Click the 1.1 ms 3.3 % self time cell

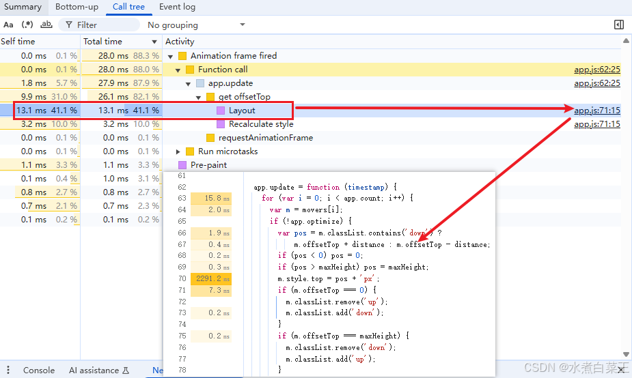click(40, 165)
